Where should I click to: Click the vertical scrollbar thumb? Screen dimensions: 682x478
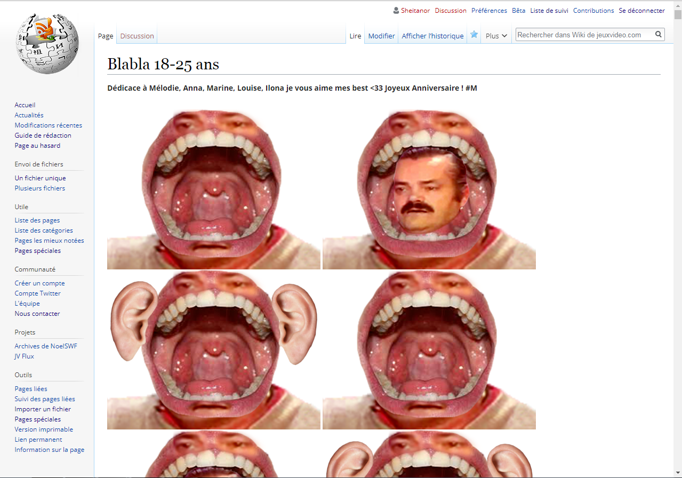click(678, 14)
